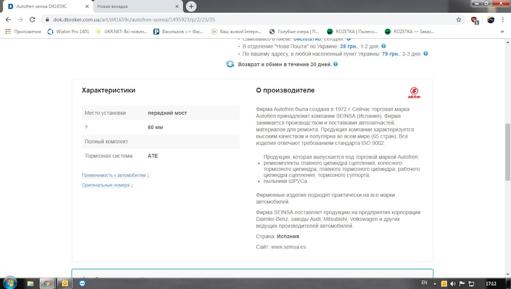The width and height of the screenshot is (511, 289).
Task: Expand the hidden bookmarks chevron
Action: (502, 31)
